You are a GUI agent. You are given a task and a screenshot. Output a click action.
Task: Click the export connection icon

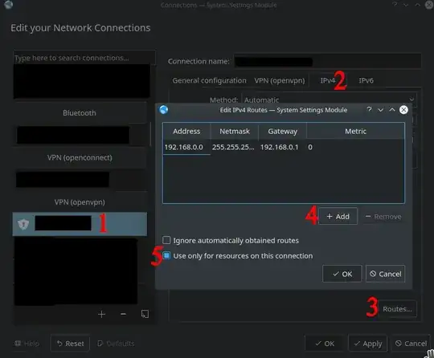click(145, 314)
